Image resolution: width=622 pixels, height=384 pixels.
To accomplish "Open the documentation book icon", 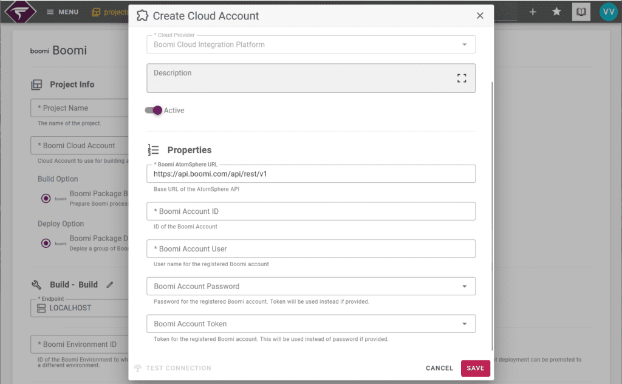I will [581, 12].
